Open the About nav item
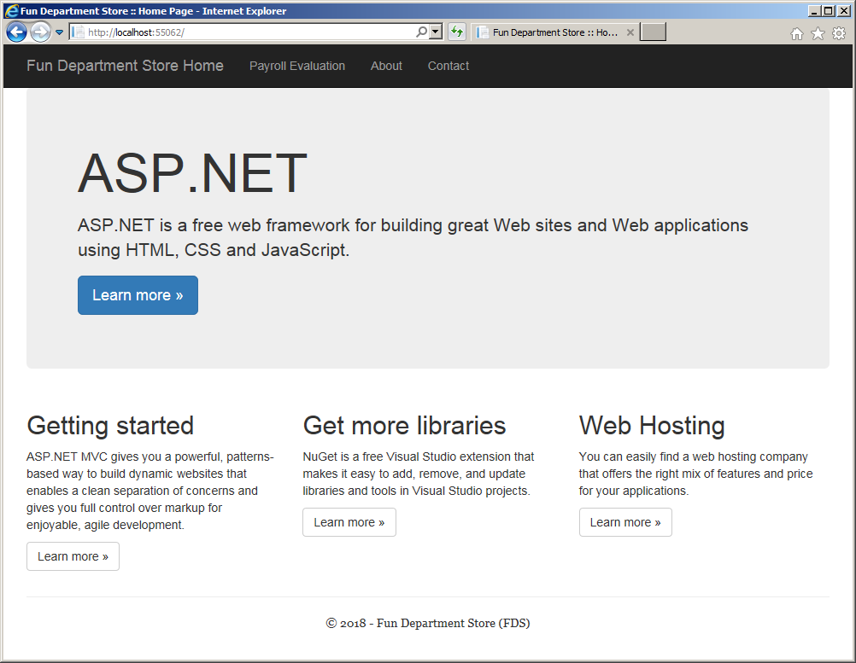This screenshot has width=856, height=663. 386,66
